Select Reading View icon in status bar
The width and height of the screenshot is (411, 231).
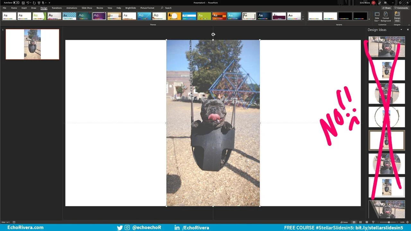point(367,222)
